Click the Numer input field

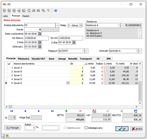pos(33,30)
